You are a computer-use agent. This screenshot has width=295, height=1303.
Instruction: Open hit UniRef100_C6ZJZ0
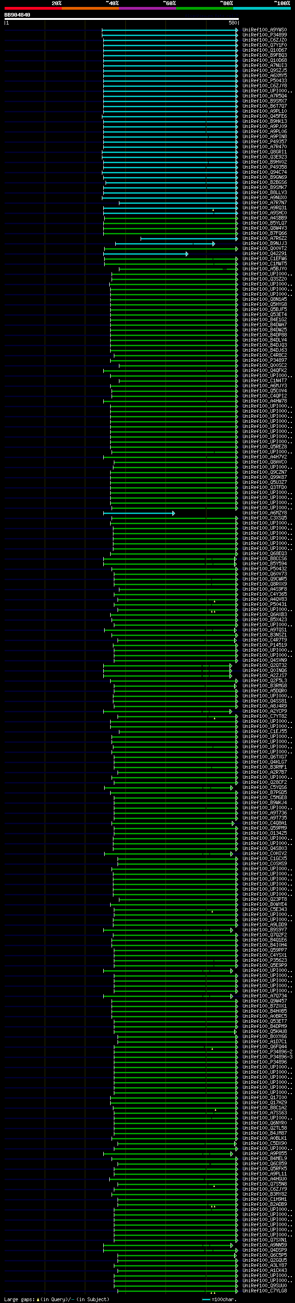[265, 40]
